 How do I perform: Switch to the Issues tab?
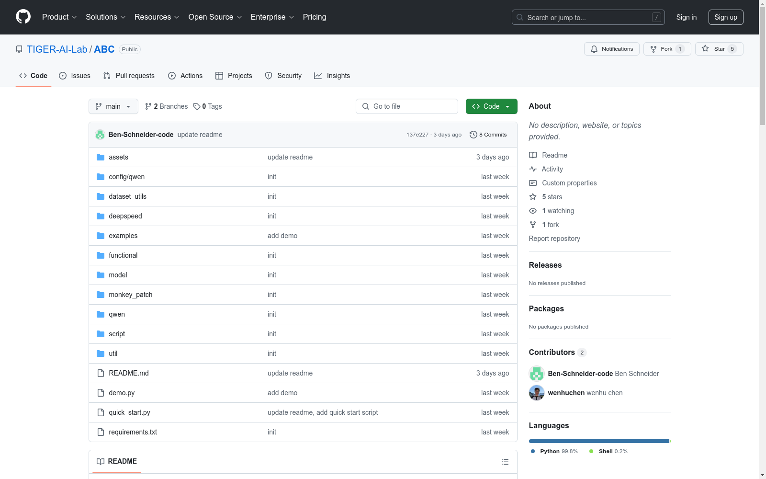[75, 76]
